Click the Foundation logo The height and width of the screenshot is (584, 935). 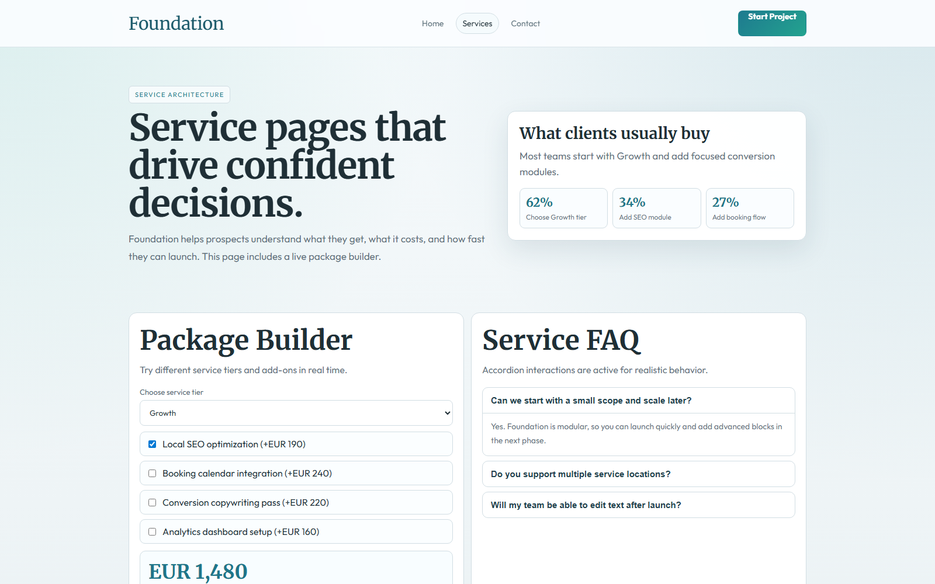click(176, 23)
